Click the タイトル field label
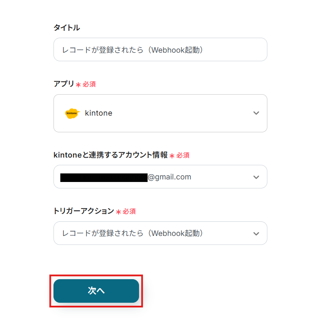The width and height of the screenshot is (320, 328). tap(66, 27)
